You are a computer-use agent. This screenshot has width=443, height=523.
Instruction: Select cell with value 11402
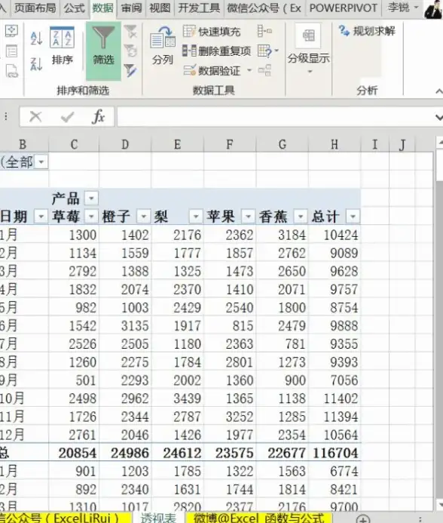coord(335,398)
